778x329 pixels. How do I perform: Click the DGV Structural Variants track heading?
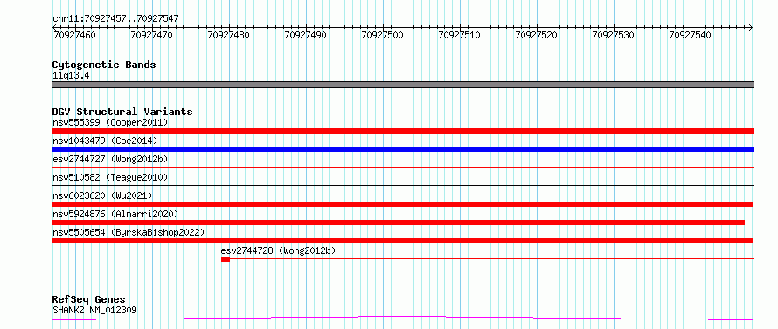click(122, 112)
